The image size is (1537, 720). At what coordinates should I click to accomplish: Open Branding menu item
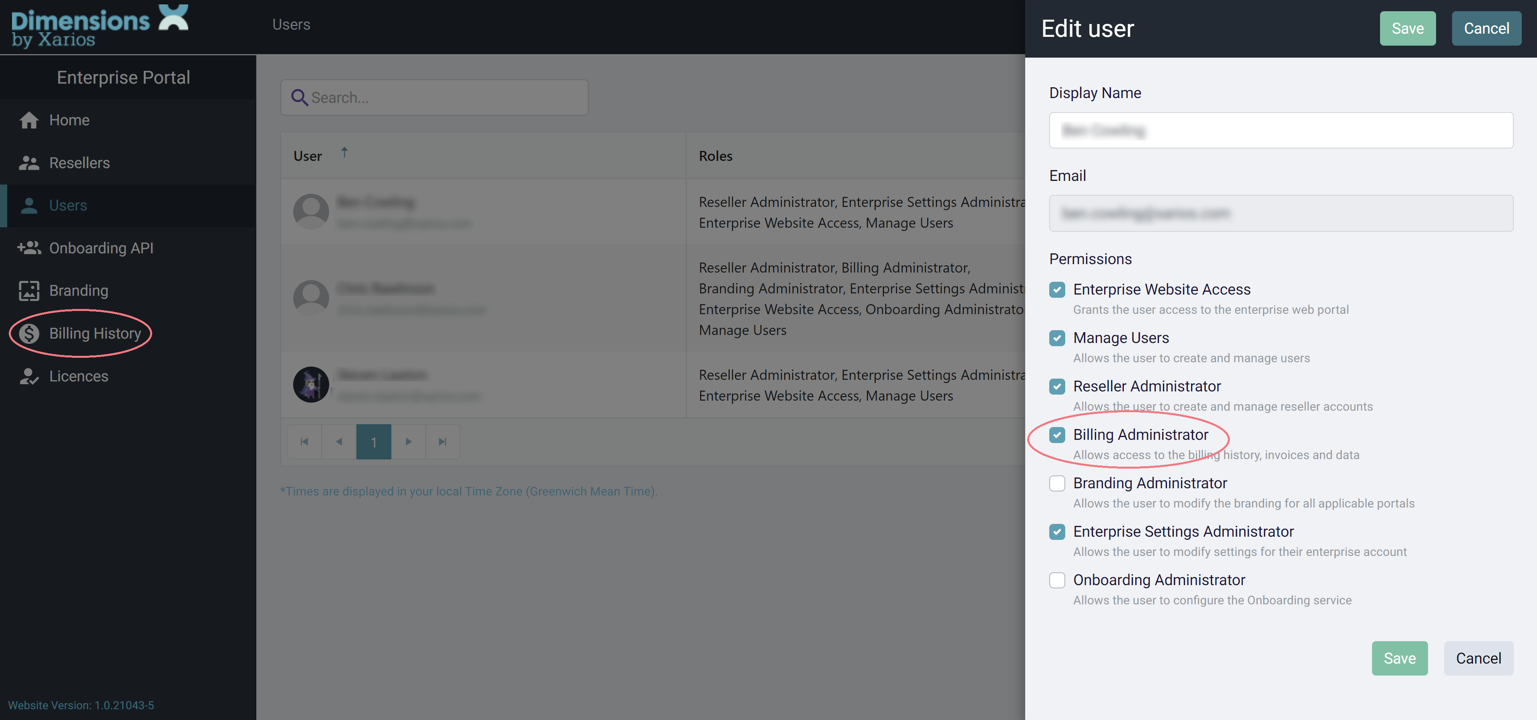[x=128, y=291]
